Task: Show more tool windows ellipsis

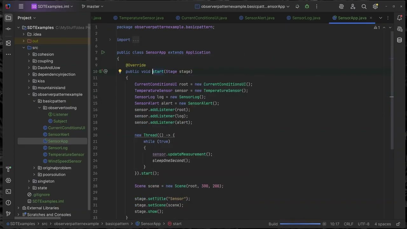Action: 8,54
